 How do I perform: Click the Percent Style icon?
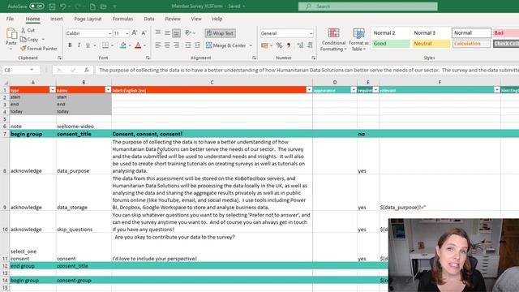(279, 45)
